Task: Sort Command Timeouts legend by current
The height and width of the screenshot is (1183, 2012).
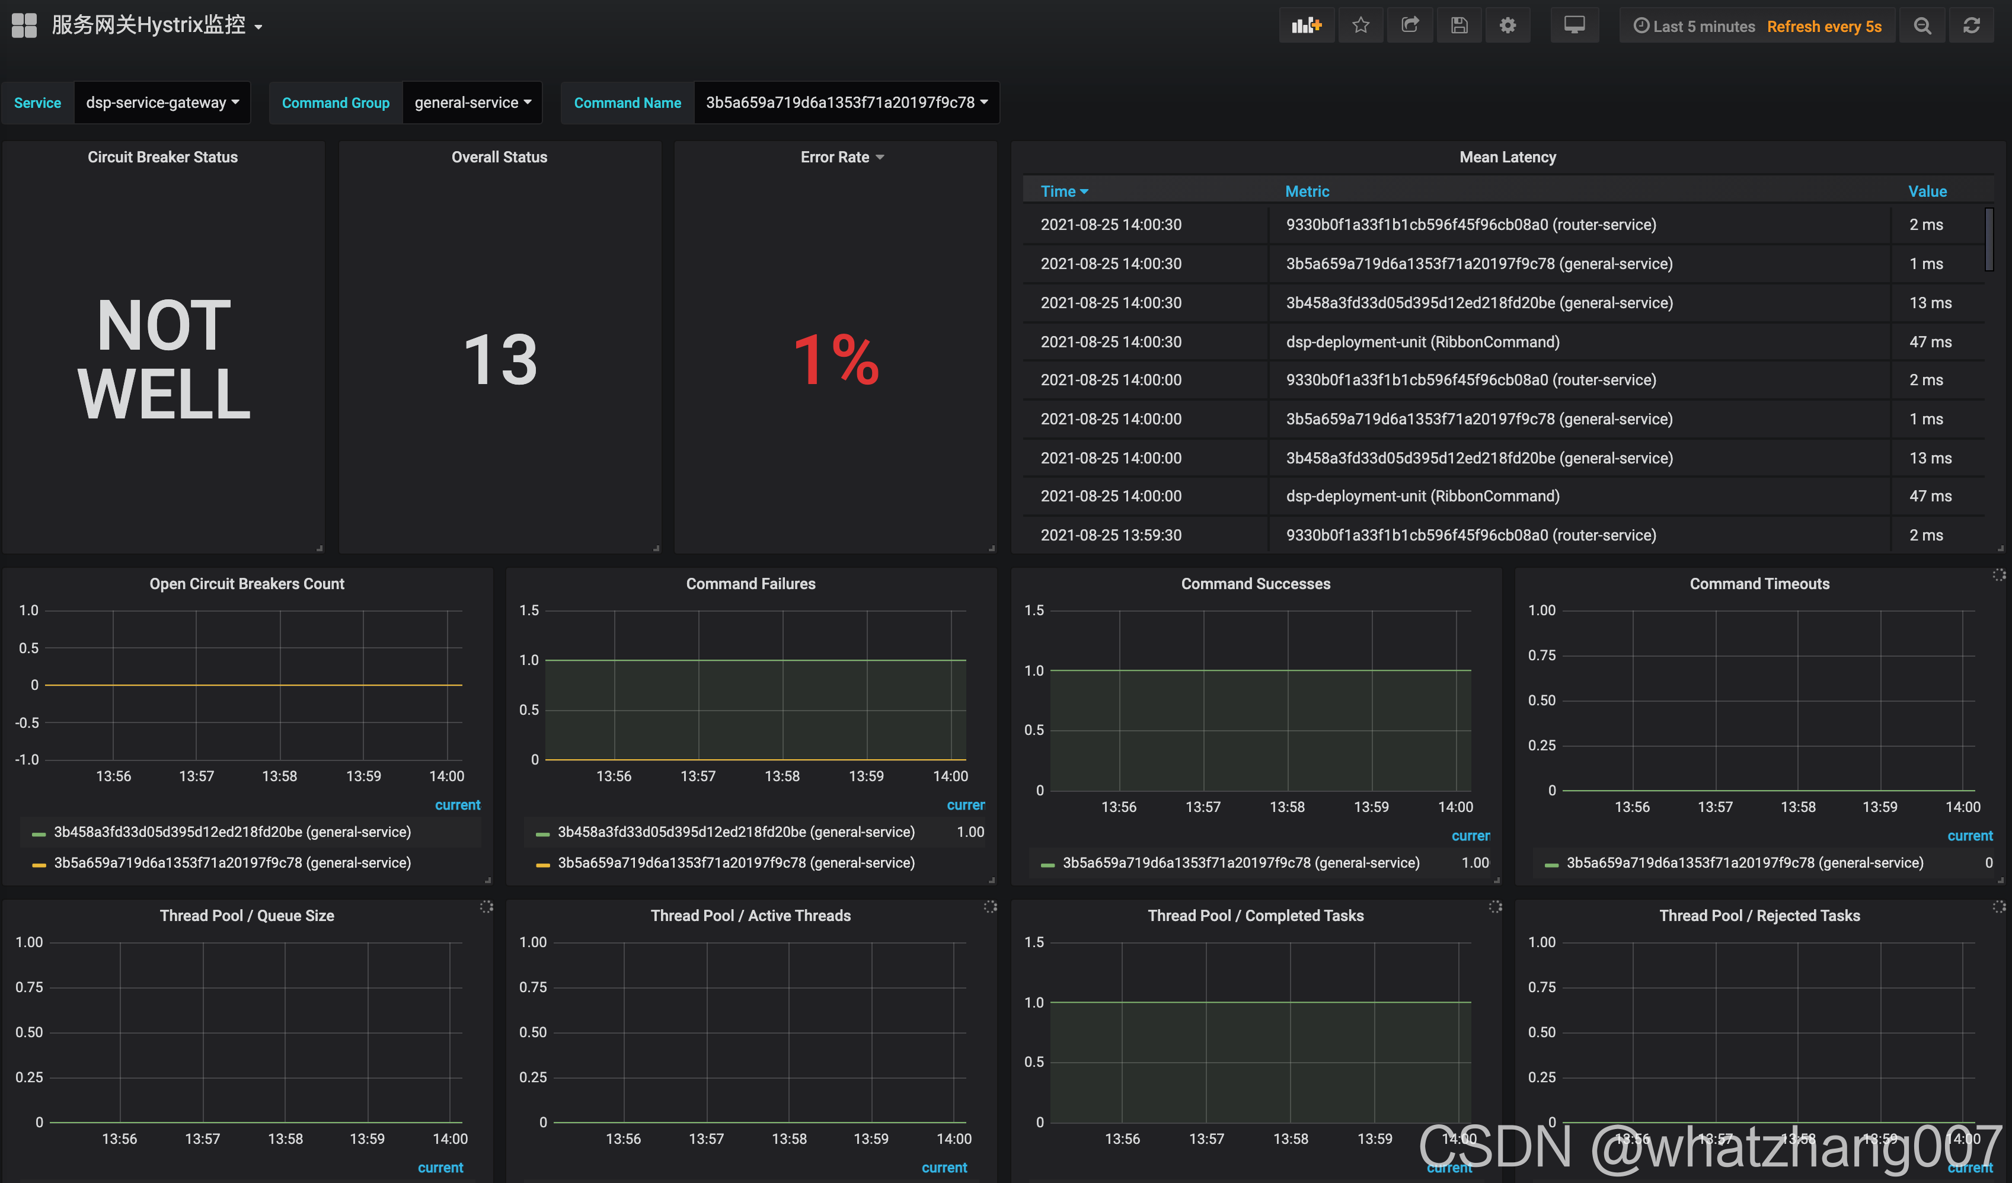Action: point(1970,836)
